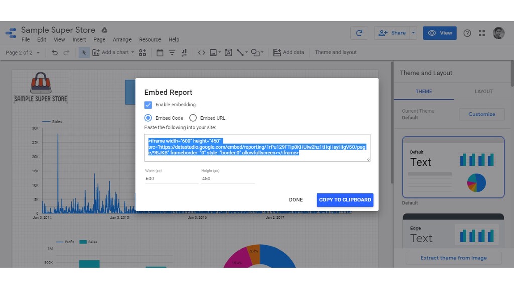Open the Page 2 of 2 dropdown

[22, 52]
